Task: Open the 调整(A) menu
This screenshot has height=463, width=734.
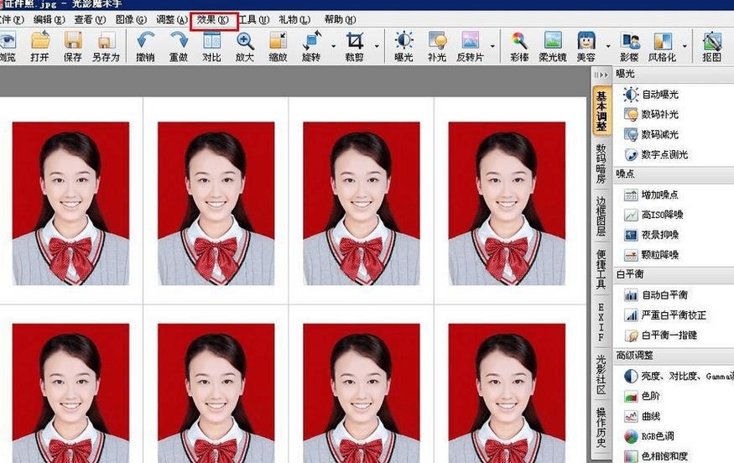Action: point(172,19)
